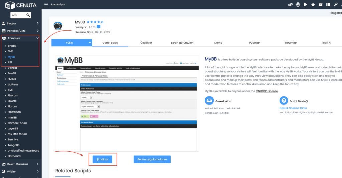Expand the Bloglar category
Image resolution: width=342 pixels, height=178 pixels.
pyautogui.click(x=38, y=23)
